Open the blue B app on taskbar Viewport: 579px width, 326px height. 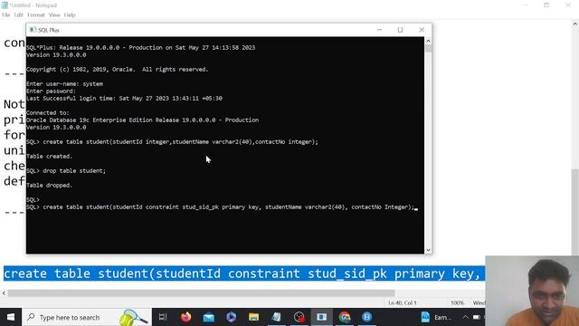[x=366, y=317]
